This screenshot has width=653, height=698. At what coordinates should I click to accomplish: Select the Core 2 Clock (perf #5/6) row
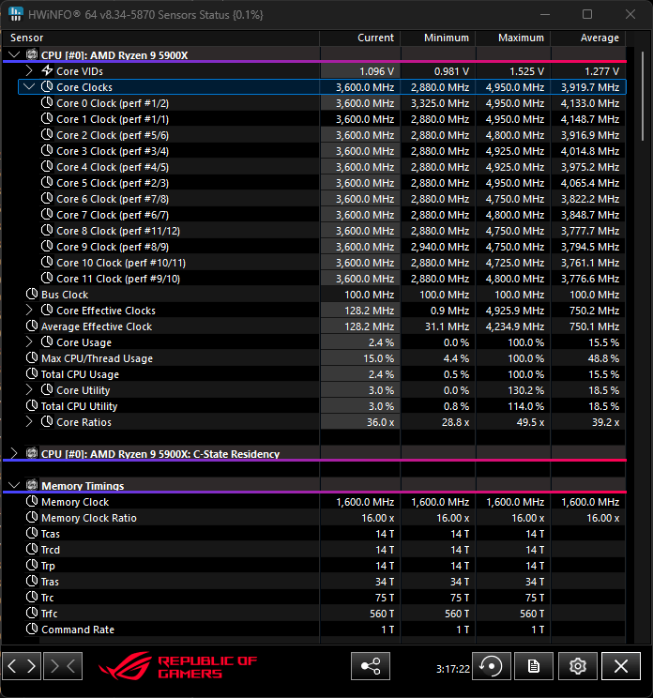tap(314, 135)
